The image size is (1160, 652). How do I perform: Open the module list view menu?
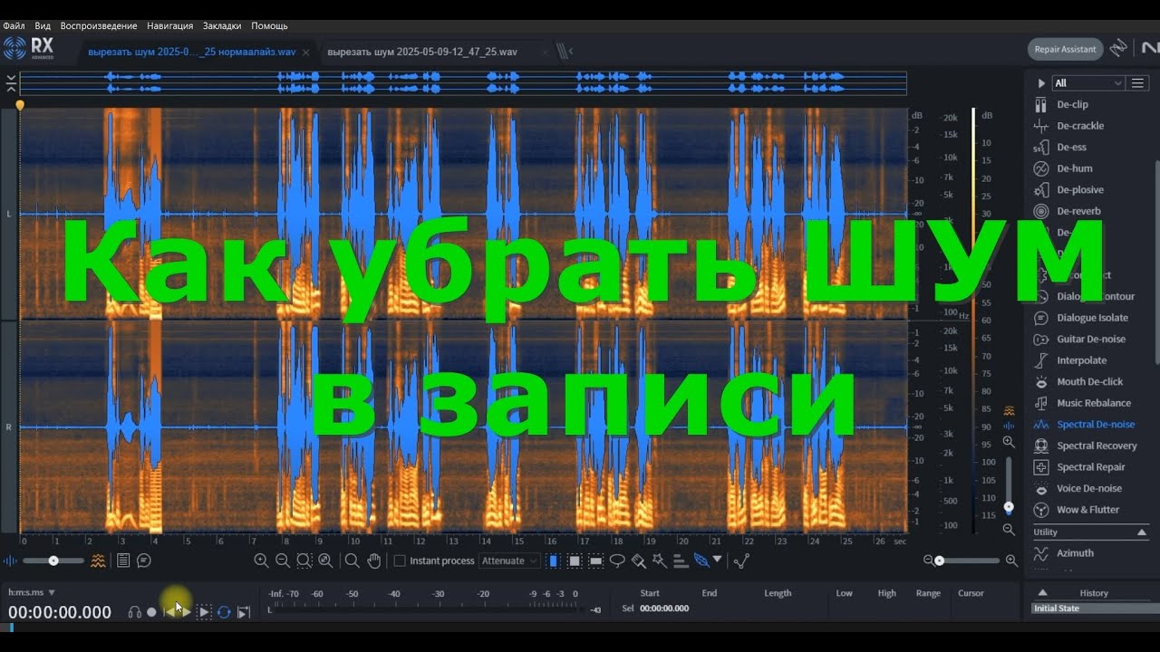tap(1138, 83)
